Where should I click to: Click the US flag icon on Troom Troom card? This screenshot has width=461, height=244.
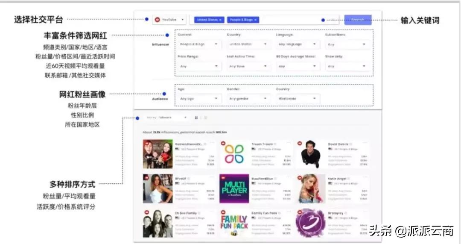point(254,149)
